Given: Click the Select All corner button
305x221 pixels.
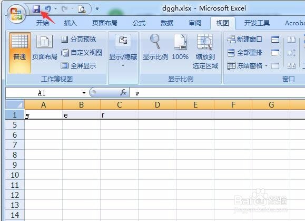Looking at the screenshot, I should pyautogui.click(x=15, y=105).
